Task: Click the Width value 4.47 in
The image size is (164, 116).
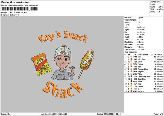Action: click(x=160, y=9)
